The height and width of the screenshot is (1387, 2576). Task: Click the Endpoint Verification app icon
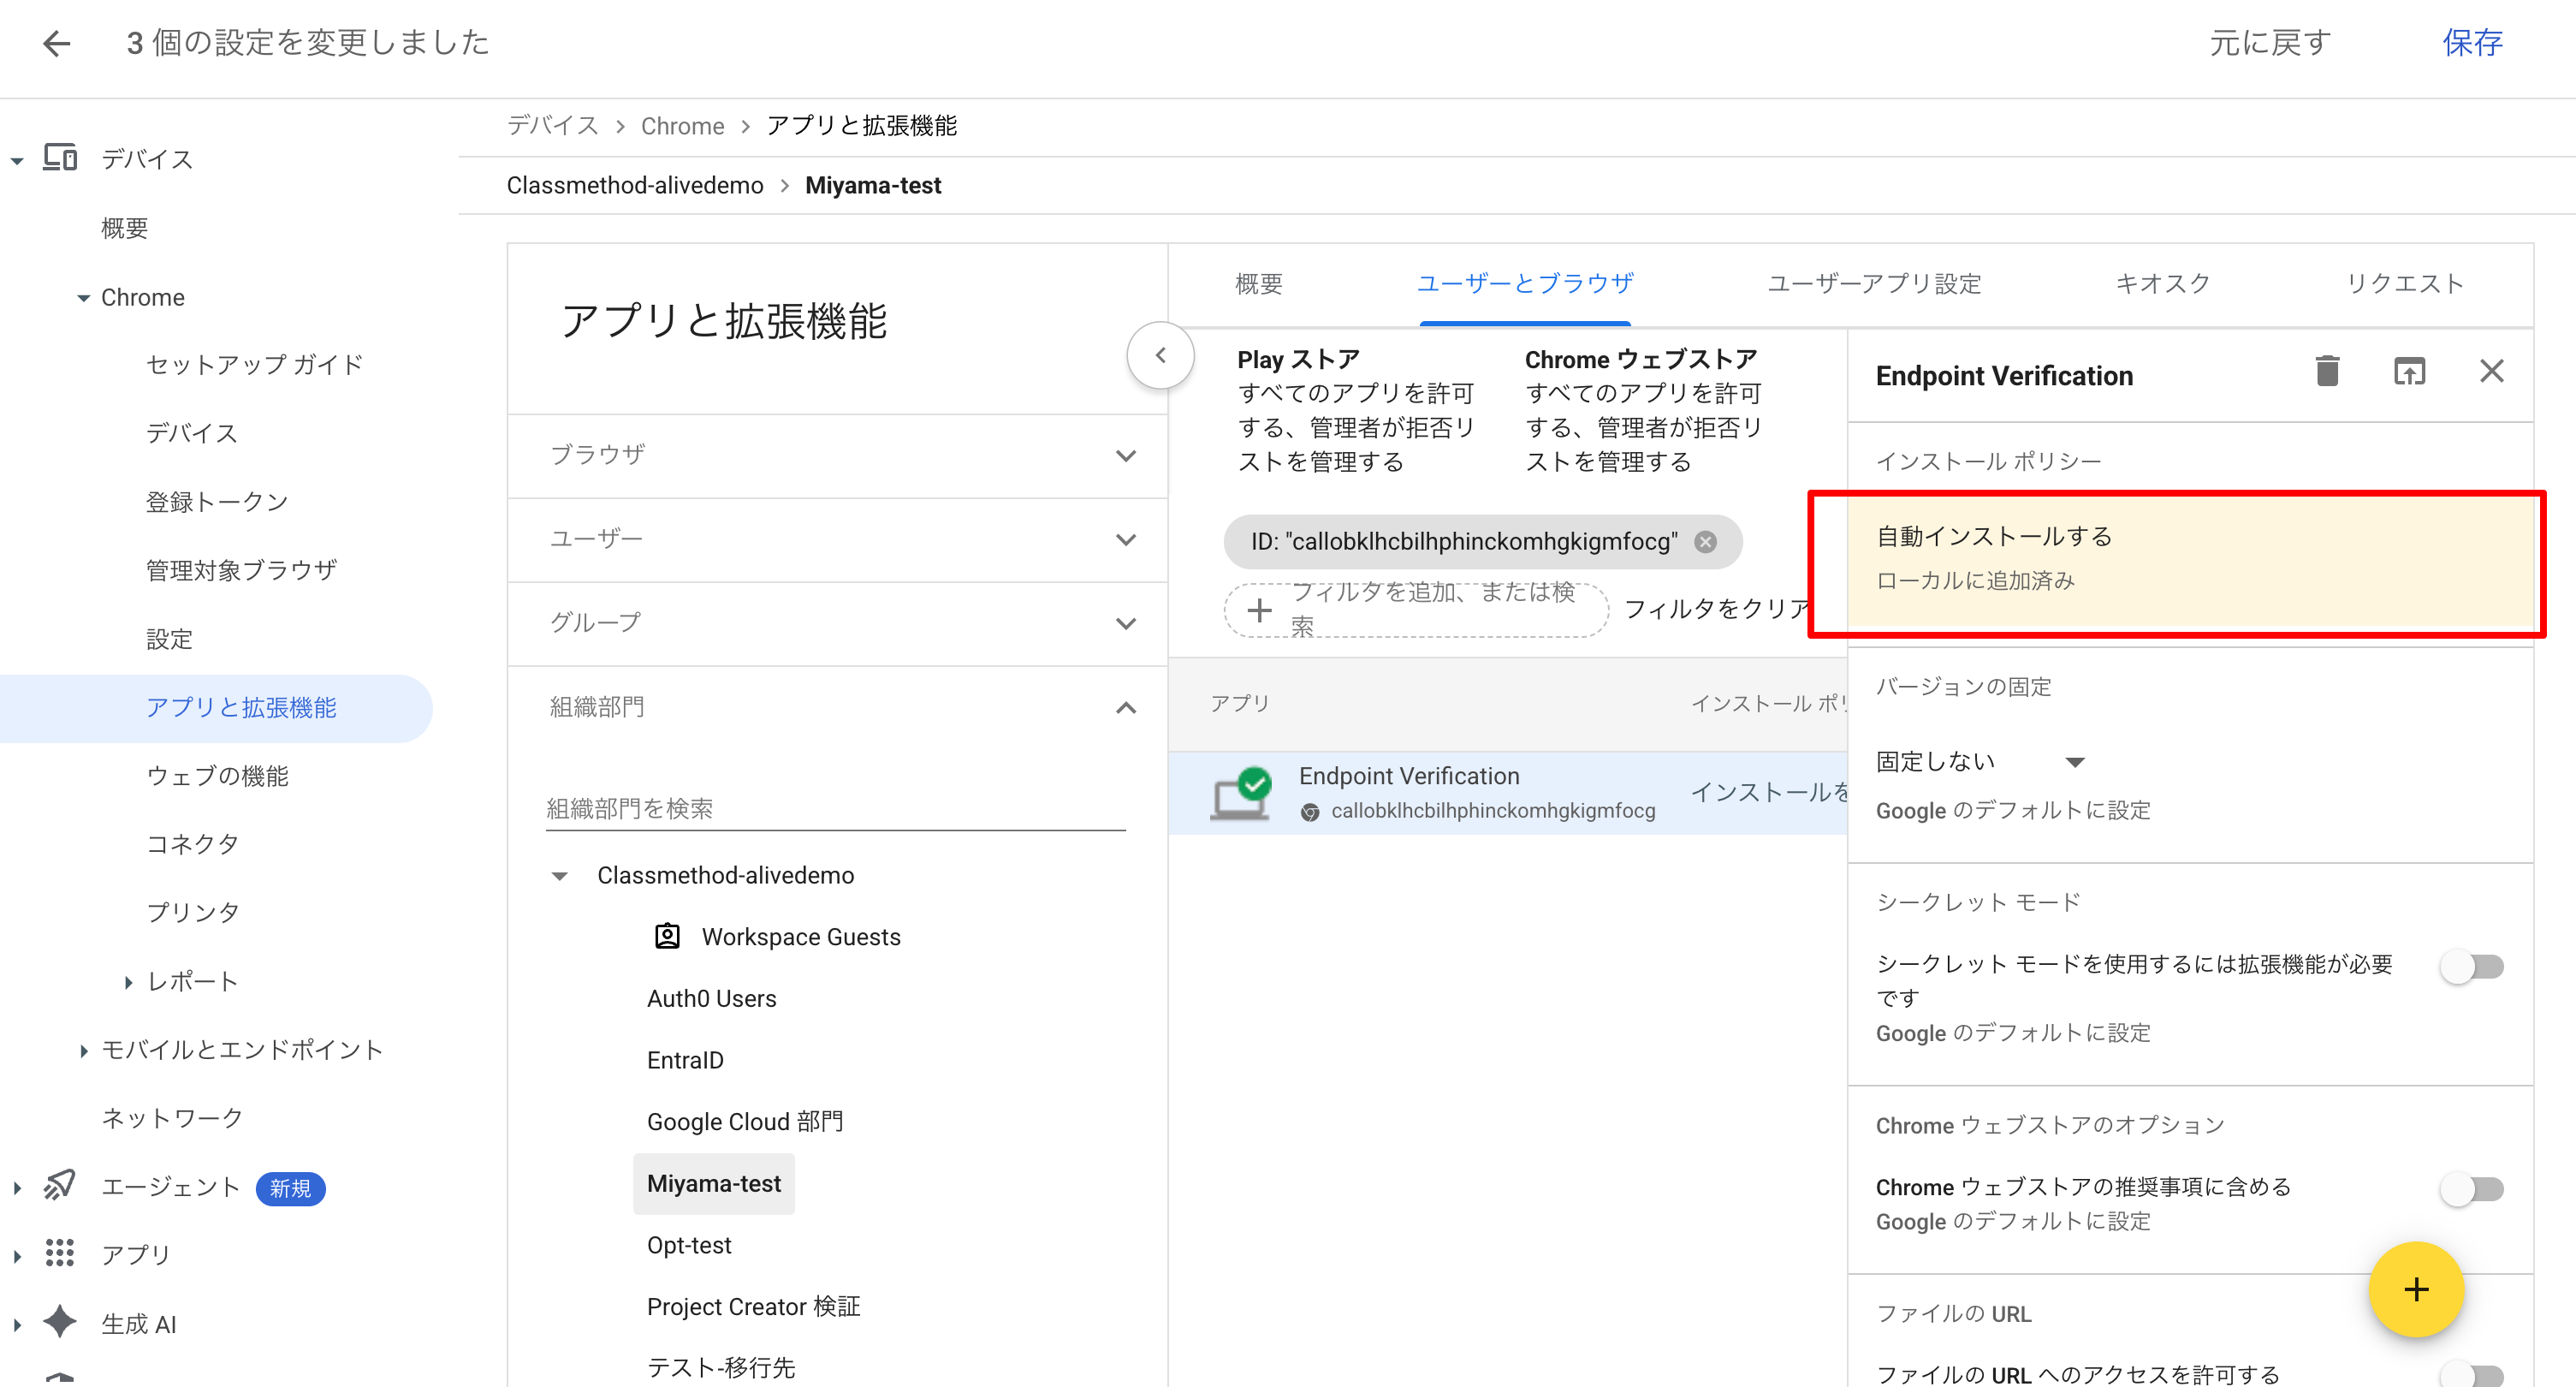click(x=1240, y=794)
